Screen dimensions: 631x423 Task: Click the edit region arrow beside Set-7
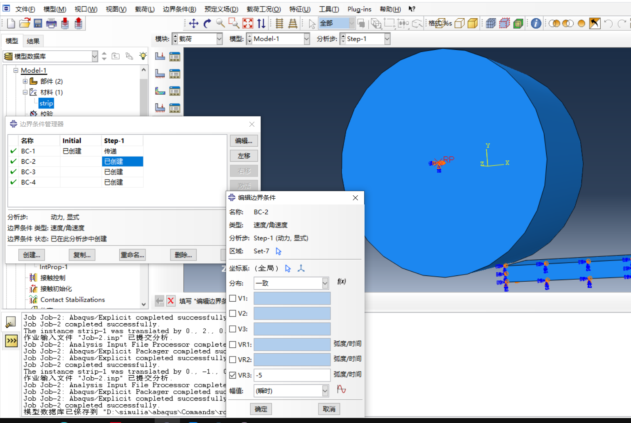pyautogui.click(x=279, y=251)
